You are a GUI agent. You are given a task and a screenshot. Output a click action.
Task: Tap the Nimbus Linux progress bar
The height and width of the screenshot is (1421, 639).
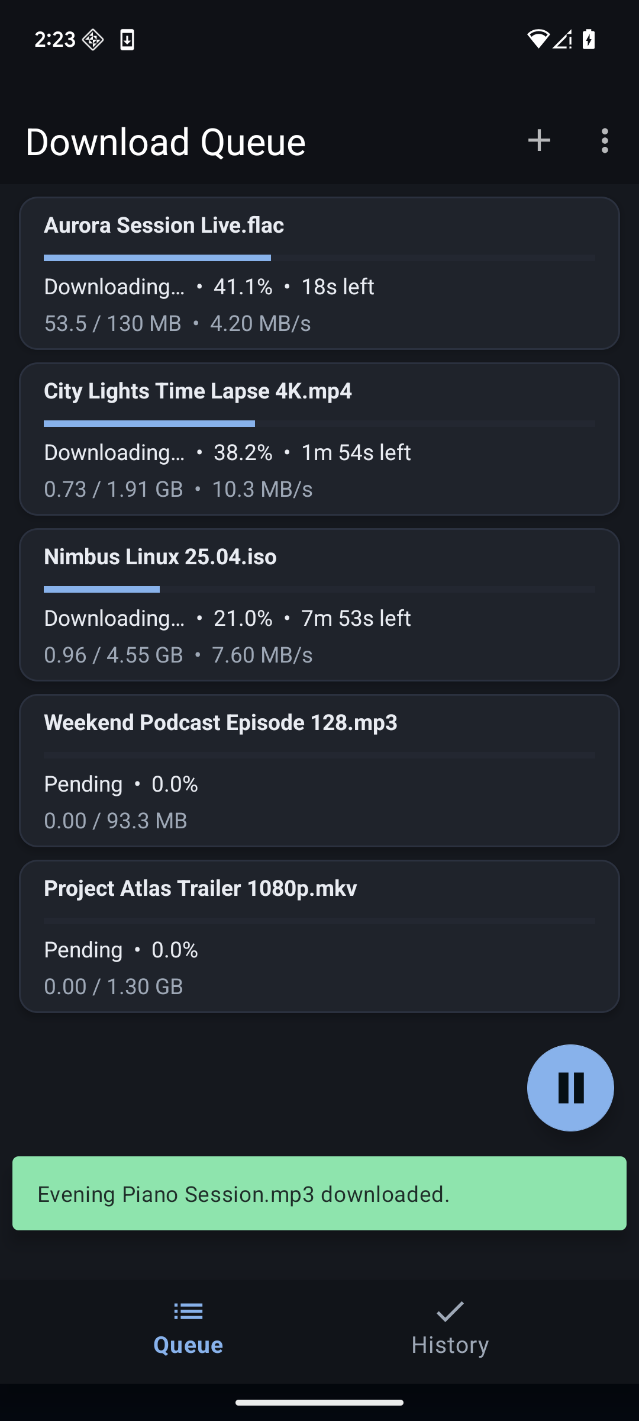[319, 590]
